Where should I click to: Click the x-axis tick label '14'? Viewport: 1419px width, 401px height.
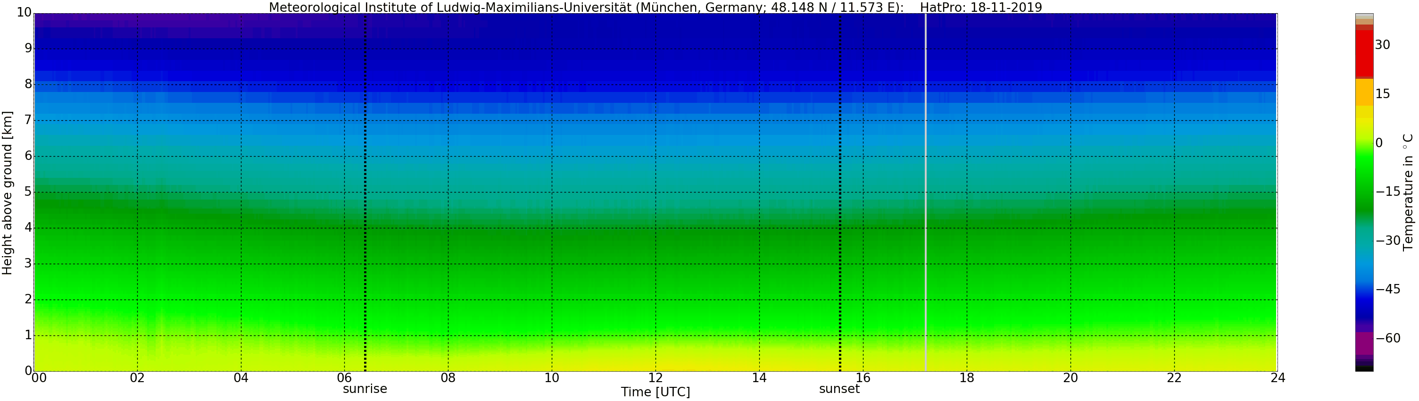click(759, 378)
